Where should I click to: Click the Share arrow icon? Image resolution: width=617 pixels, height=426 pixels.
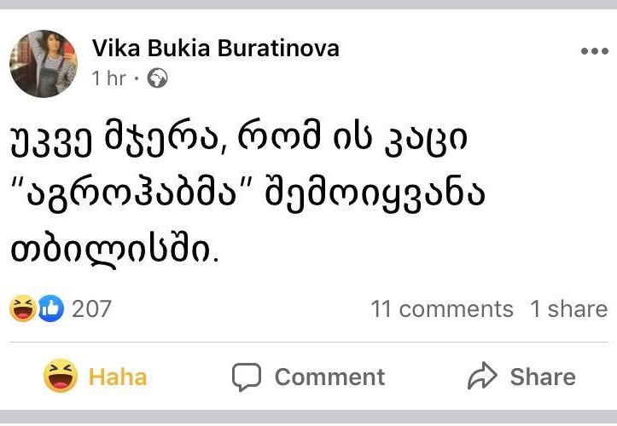pyautogui.click(x=483, y=377)
